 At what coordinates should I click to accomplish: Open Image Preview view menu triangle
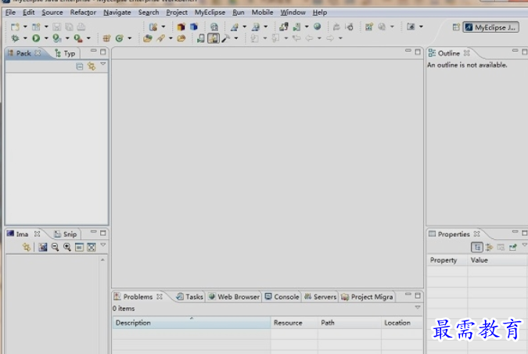click(x=103, y=245)
